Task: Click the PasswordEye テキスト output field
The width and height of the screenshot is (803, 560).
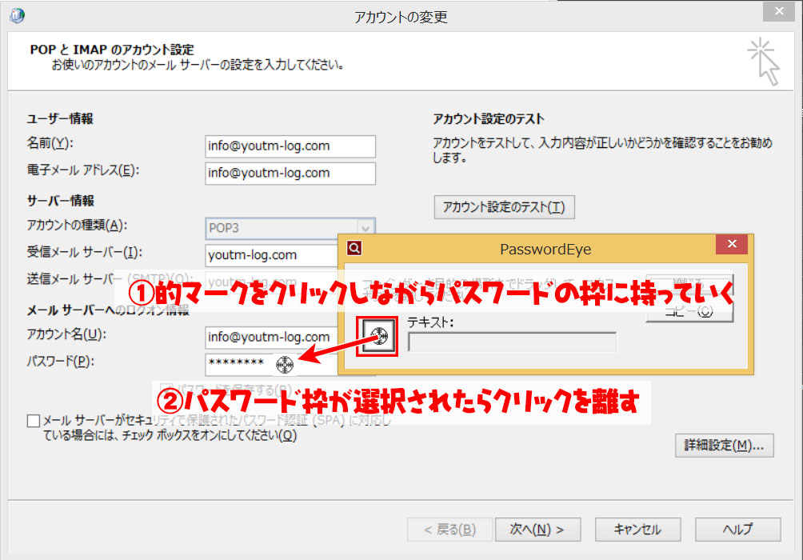Action: (x=512, y=342)
